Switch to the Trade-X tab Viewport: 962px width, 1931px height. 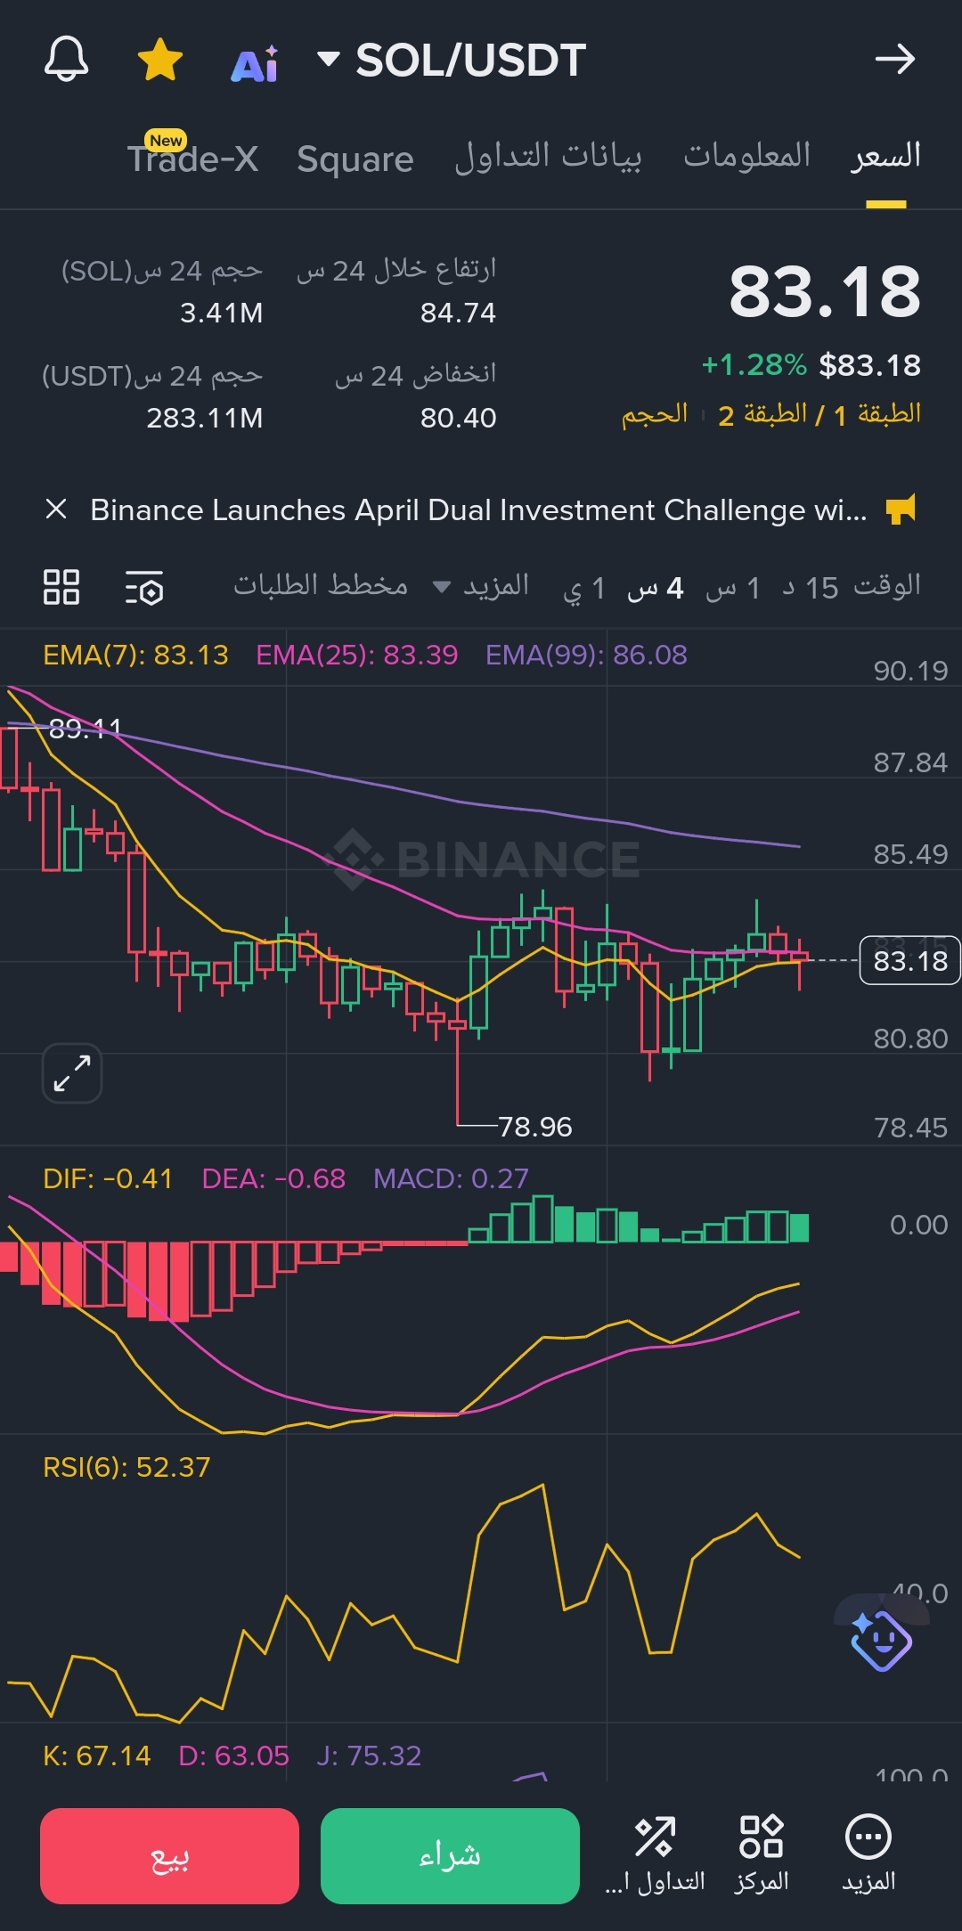pos(192,159)
